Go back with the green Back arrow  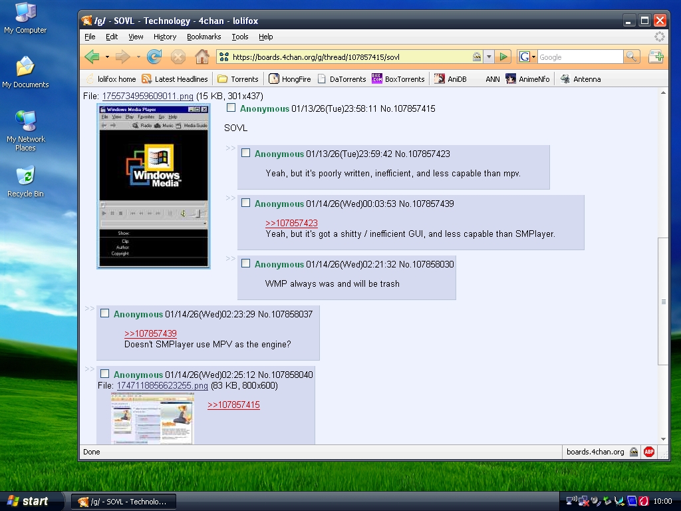[92, 57]
